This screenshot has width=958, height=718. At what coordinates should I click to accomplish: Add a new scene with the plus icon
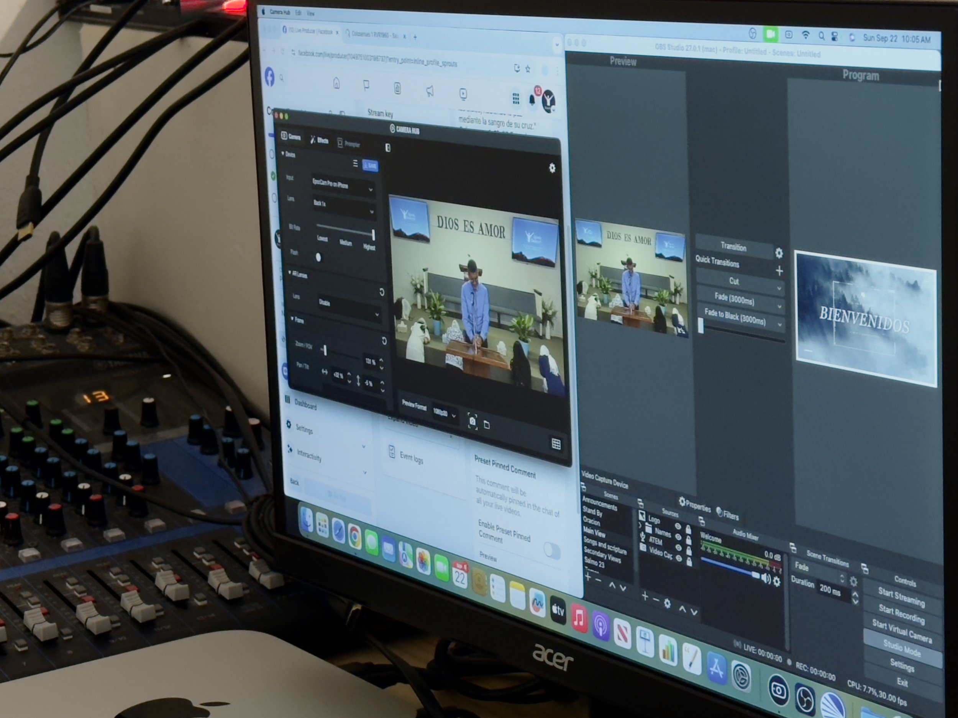[588, 576]
